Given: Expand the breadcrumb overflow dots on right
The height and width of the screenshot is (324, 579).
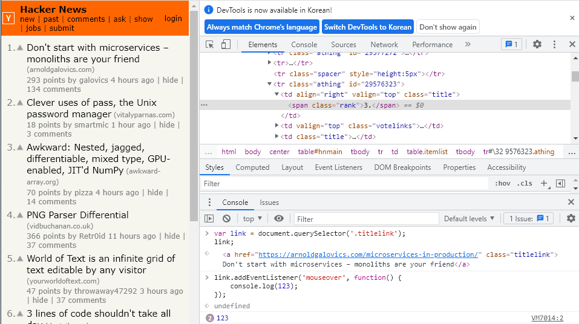Looking at the screenshot, I should tap(572, 152).
